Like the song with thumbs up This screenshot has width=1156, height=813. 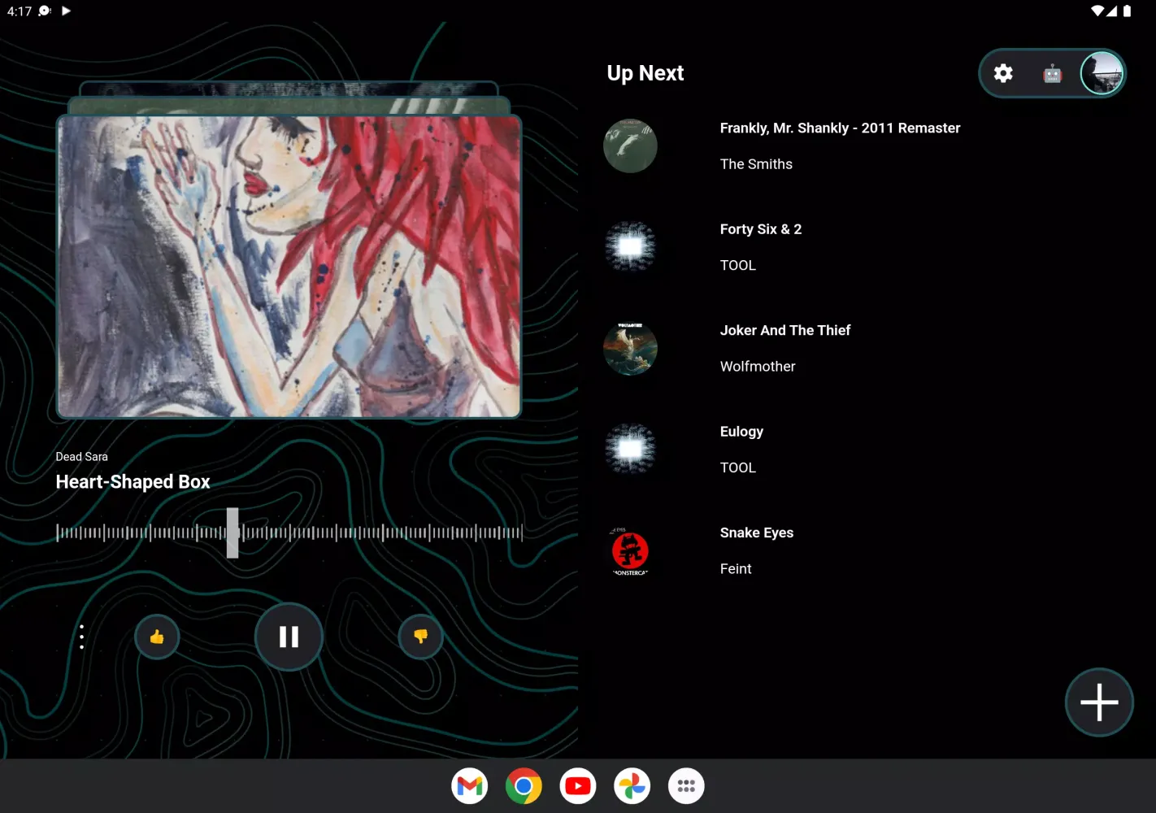[x=157, y=637]
